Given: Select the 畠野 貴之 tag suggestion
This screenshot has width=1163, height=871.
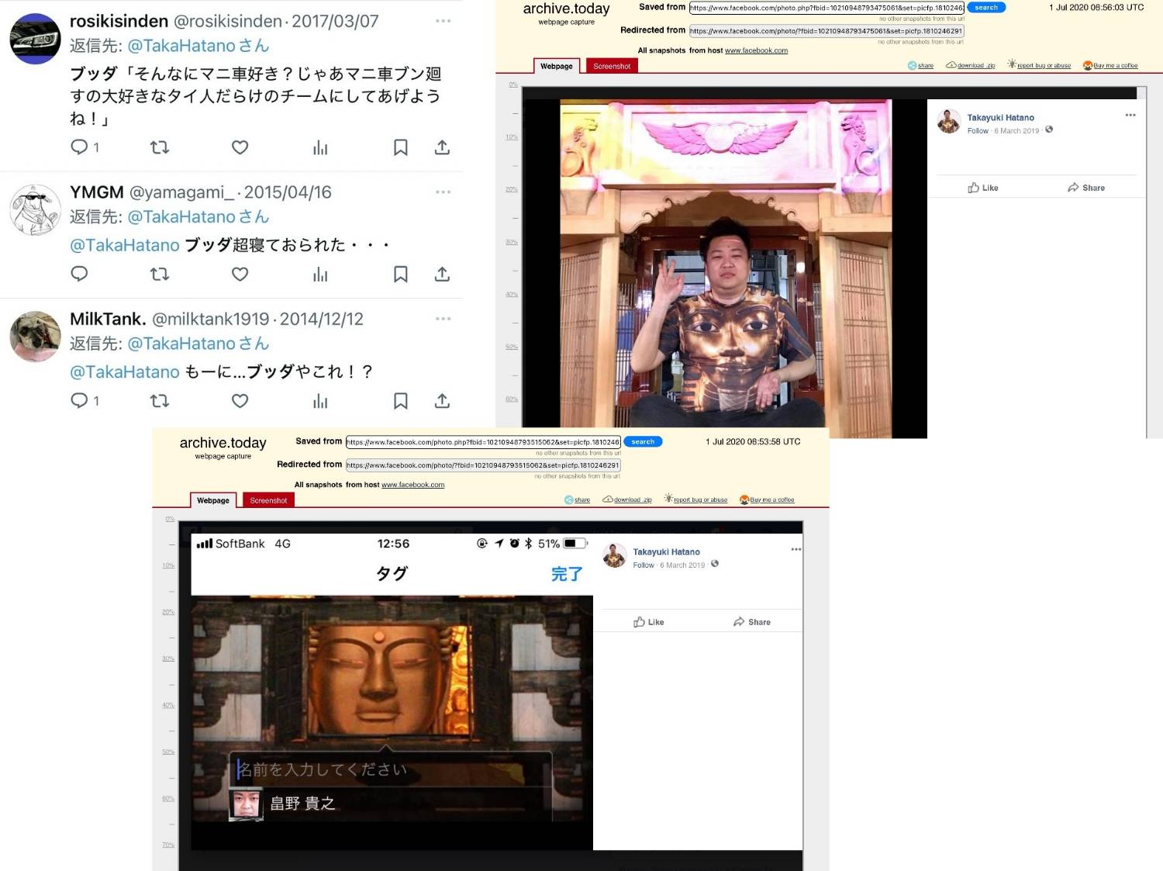Looking at the screenshot, I should 302,804.
